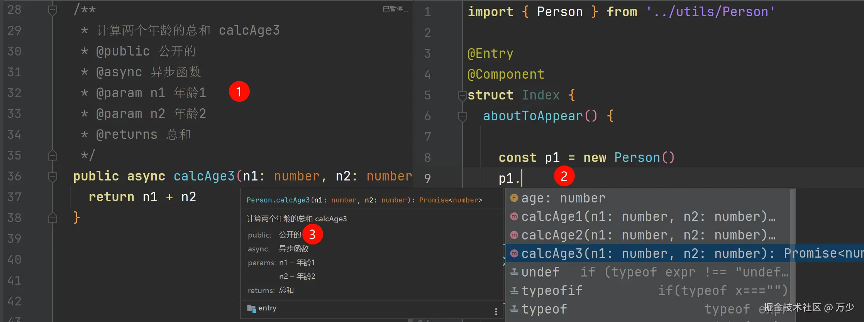Click the '../utils/Person' import path
Viewport: 864px width, 322px height.
[710, 12]
